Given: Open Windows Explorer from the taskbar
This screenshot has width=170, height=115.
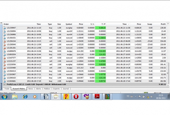Looking at the screenshot, I should click(15, 96).
